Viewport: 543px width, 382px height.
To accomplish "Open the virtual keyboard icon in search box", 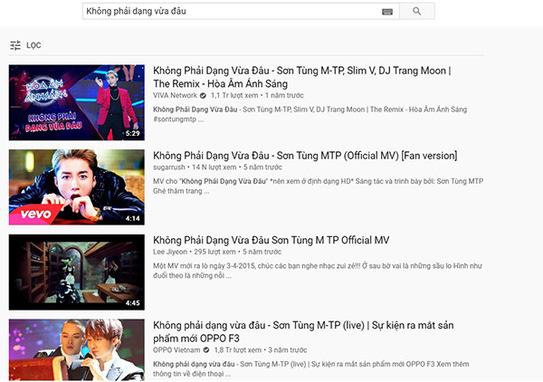I will 387,11.
